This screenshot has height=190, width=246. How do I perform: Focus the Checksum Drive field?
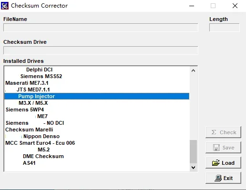coord(101,50)
